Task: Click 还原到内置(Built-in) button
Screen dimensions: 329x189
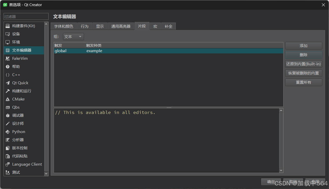Action: (304, 64)
